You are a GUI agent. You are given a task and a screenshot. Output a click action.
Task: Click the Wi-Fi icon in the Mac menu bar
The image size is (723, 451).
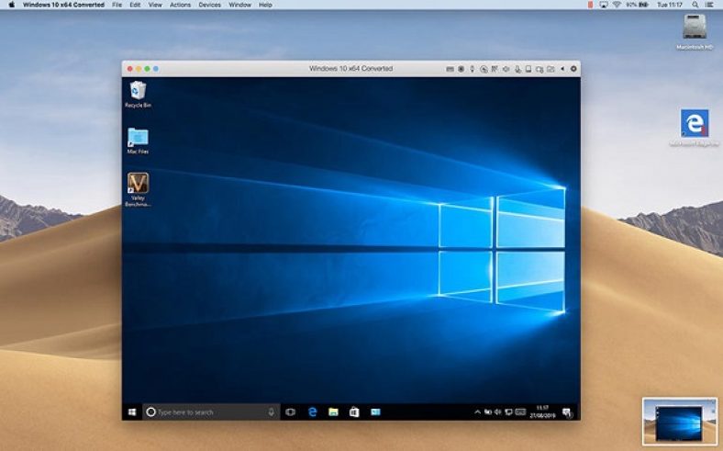[617, 5]
